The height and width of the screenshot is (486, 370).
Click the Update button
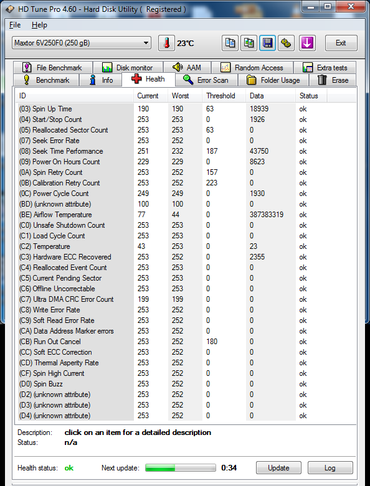coord(278,468)
